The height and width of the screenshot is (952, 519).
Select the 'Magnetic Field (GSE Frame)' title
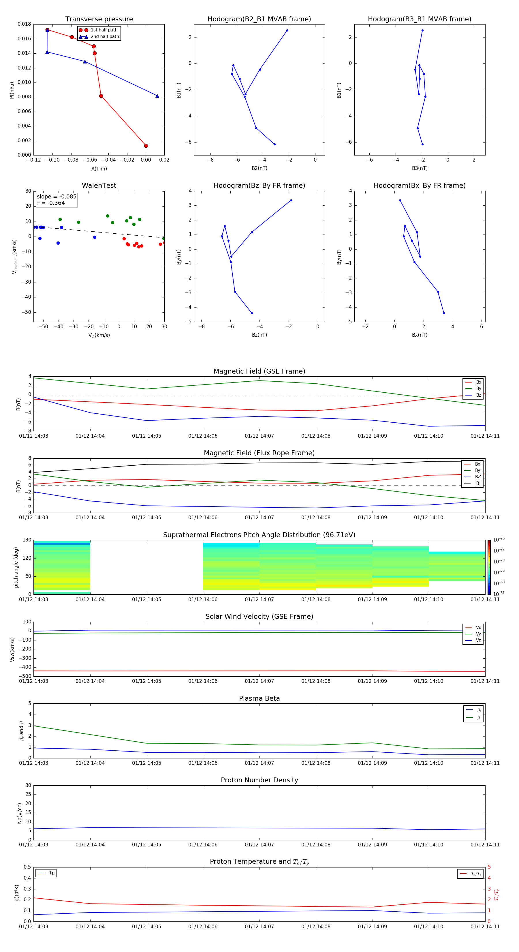pos(259,371)
